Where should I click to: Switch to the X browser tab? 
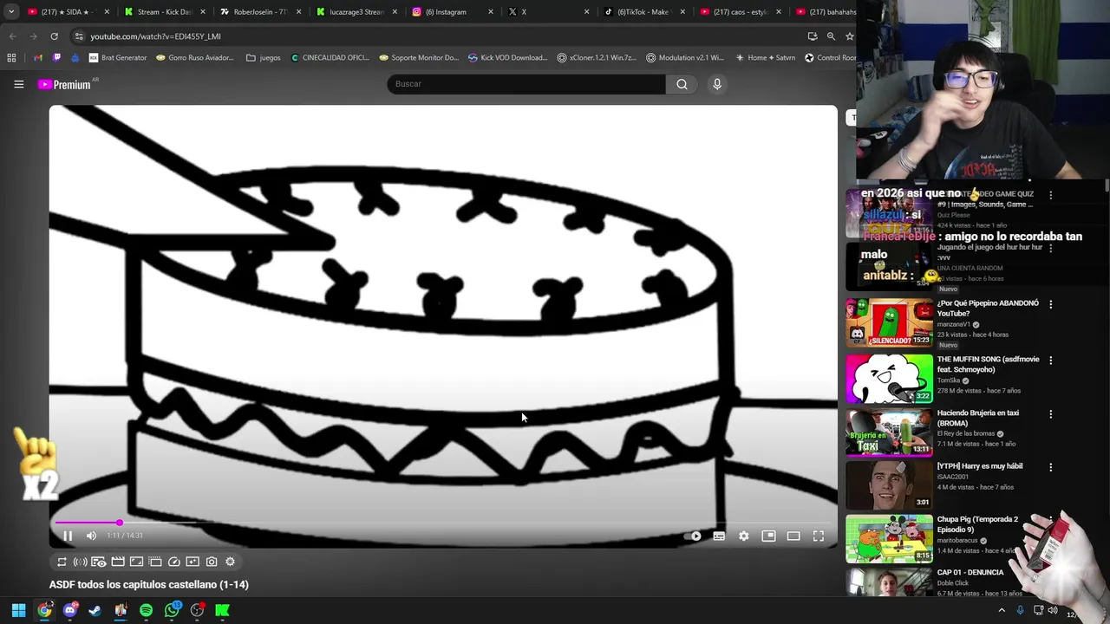[x=546, y=12]
